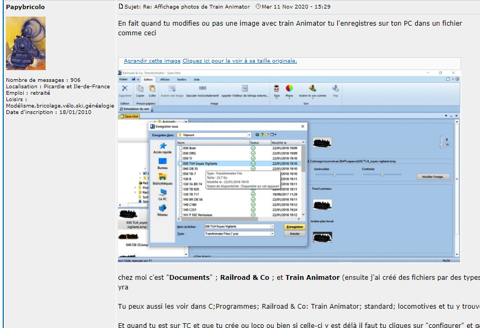Click the Nom du fichier input field

(x=237, y=227)
